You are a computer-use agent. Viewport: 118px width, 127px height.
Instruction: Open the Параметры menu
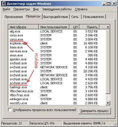coord(22,9)
